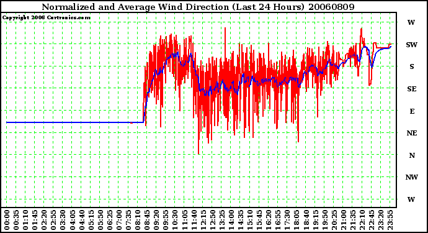Click the '00:35' time axis label
The width and height of the screenshot is (428, 233).
(16, 220)
